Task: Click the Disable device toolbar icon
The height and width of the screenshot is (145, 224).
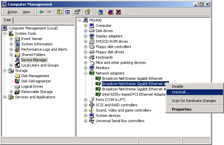Action: tap(111, 12)
